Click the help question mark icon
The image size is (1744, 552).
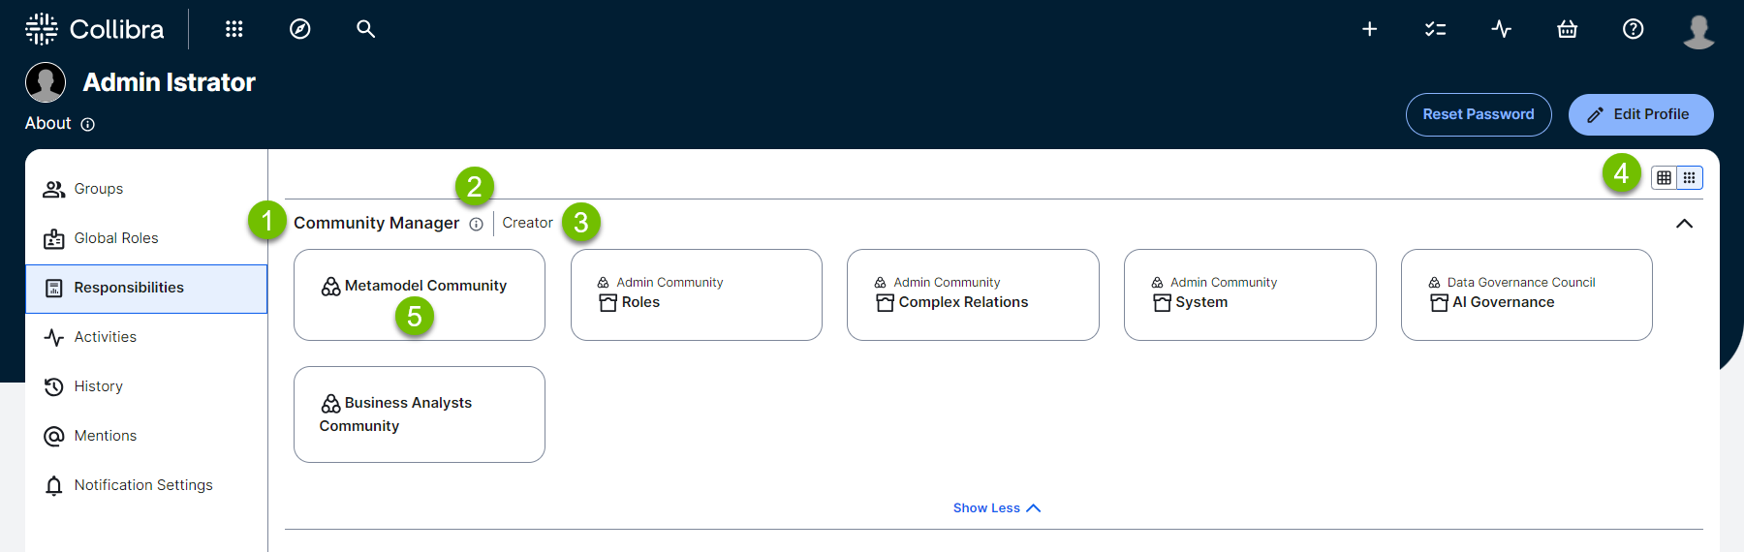pyautogui.click(x=1633, y=29)
